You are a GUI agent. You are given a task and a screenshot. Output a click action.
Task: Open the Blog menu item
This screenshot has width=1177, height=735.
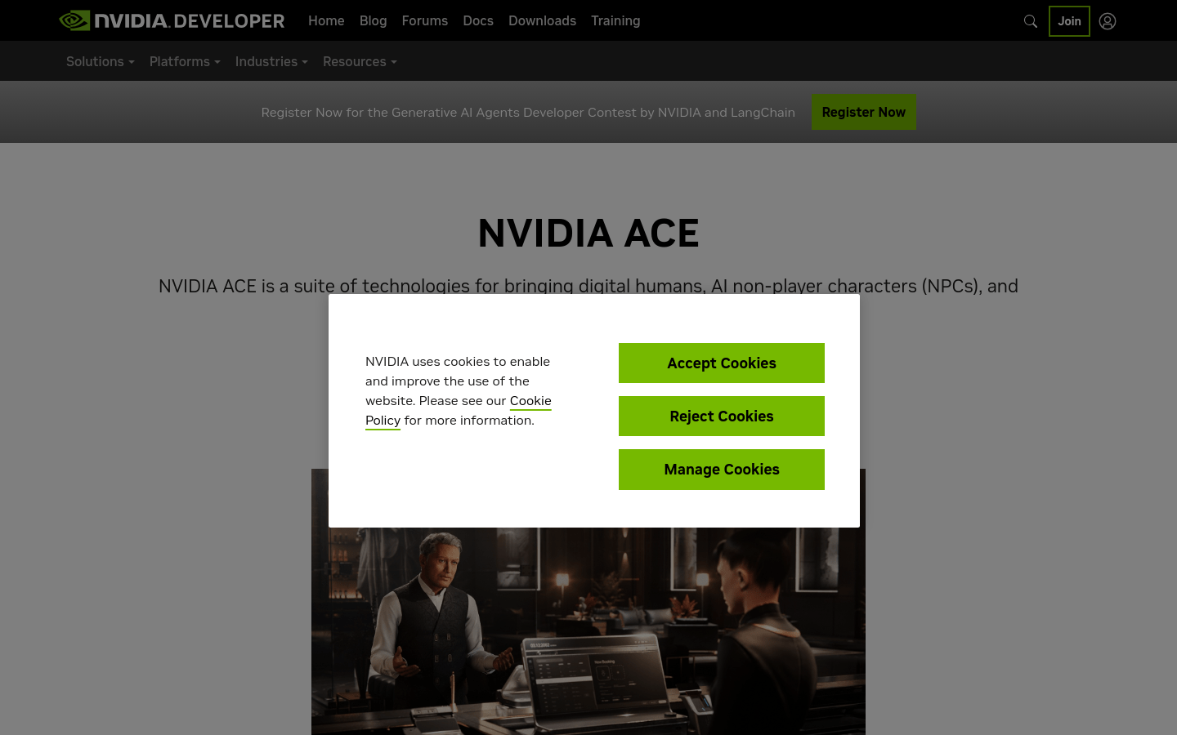click(x=373, y=20)
